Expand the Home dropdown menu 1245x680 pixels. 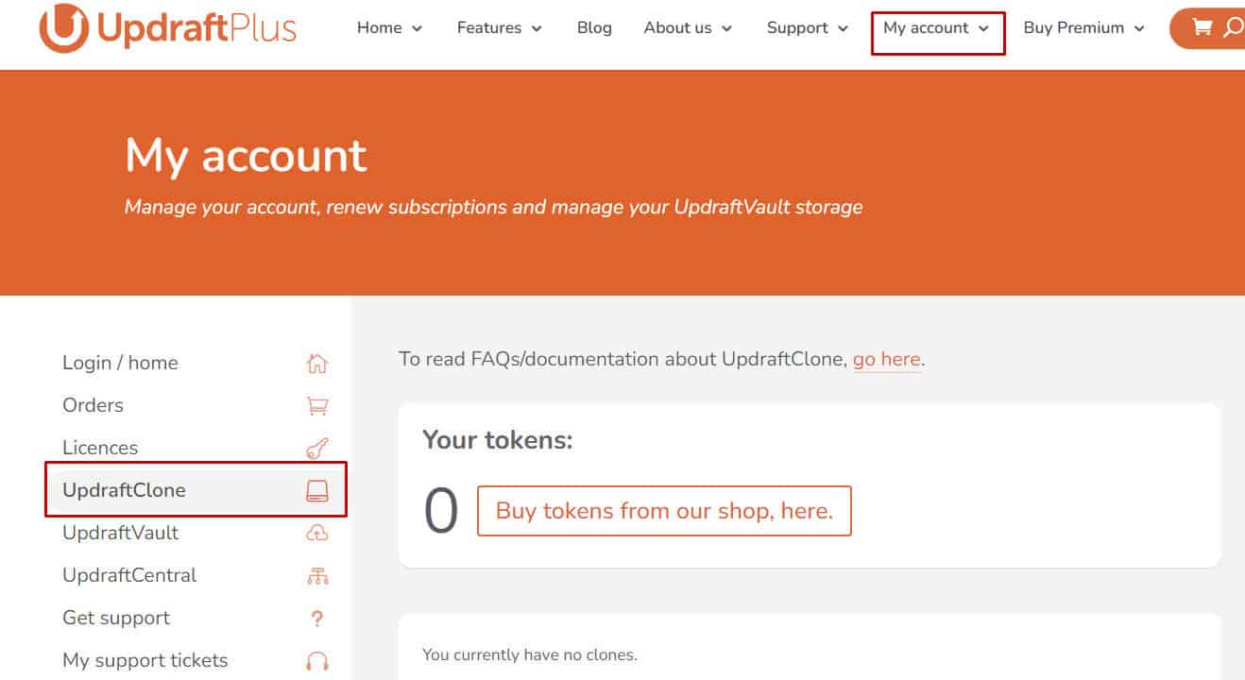click(x=389, y=28)
